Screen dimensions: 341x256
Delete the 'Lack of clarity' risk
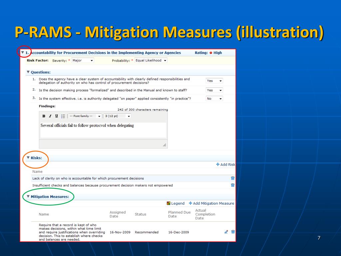(233, 178)
